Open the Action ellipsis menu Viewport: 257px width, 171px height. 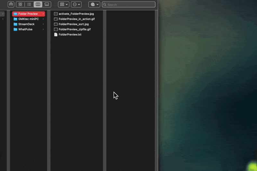[x=76, y=4]
